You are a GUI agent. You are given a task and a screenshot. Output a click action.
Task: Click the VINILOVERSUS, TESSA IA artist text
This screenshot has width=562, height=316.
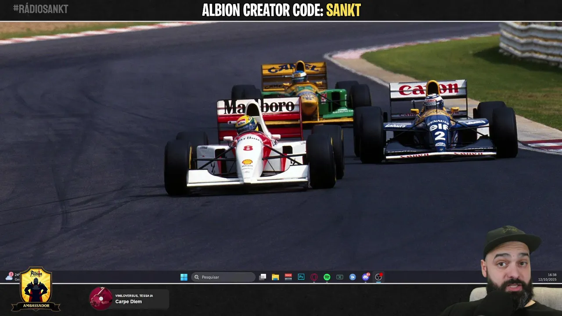tap(134, 296)
